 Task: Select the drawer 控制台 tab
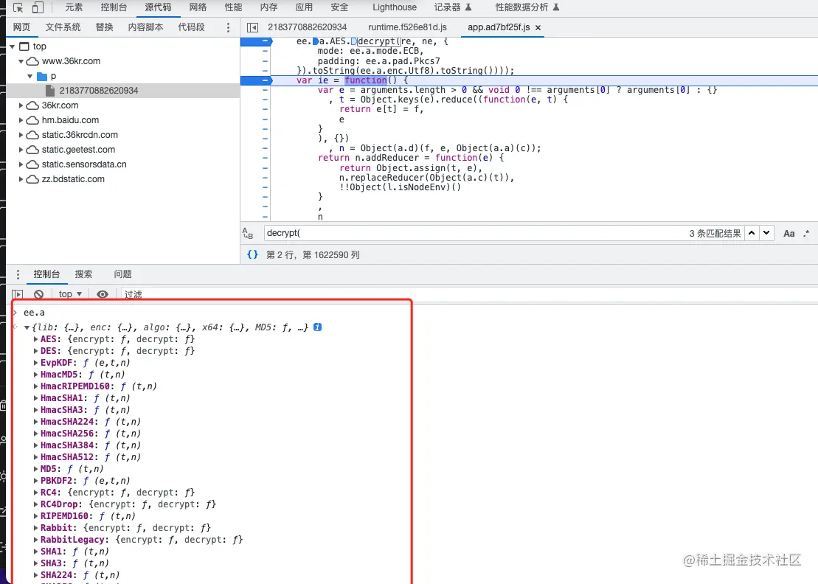46,274
